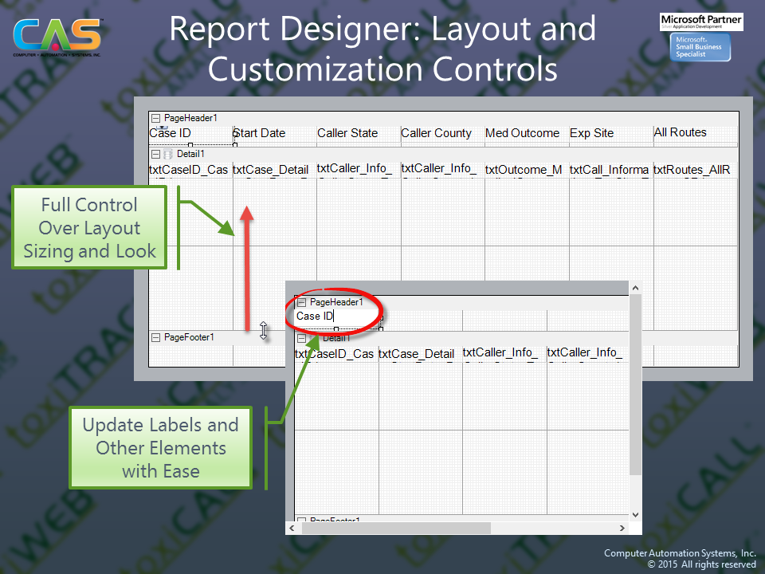Click the scroll down arrow in inset window
Screen dimensions: 765x574
[635, 515]
